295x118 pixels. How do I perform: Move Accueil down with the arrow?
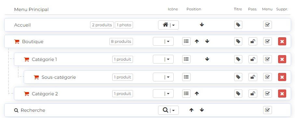click(x=202, y=25)
